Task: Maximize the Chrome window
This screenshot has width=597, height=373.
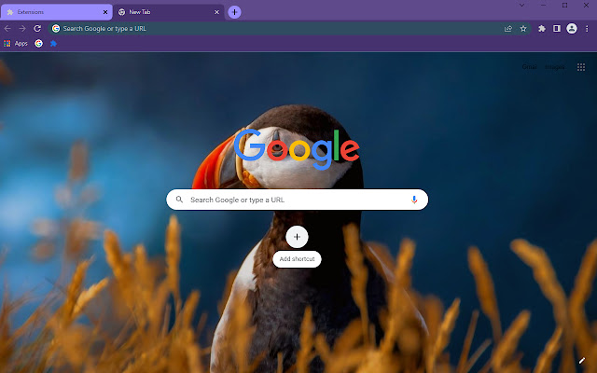Action: click(565, 5)
